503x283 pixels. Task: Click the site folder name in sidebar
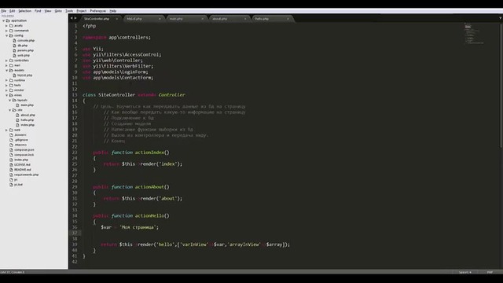(x=20, y=110)
